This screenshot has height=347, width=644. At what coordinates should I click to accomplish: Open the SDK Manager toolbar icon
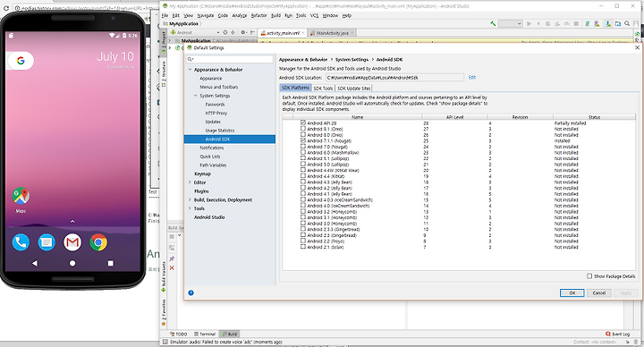click(608, 24)
